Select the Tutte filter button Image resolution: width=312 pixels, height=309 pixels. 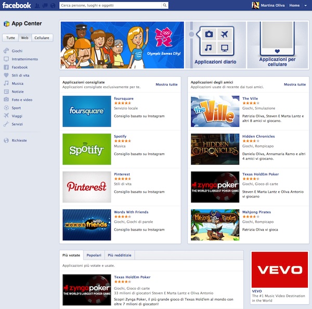pos(10,38)
